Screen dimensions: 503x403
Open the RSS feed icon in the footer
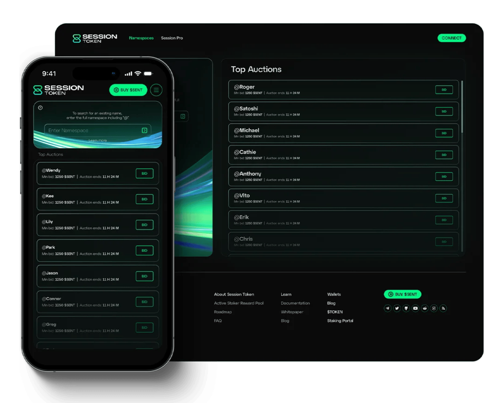(443, 308)
